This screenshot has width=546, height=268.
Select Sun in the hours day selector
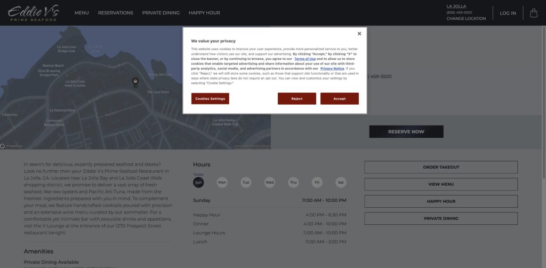[198, 182]
